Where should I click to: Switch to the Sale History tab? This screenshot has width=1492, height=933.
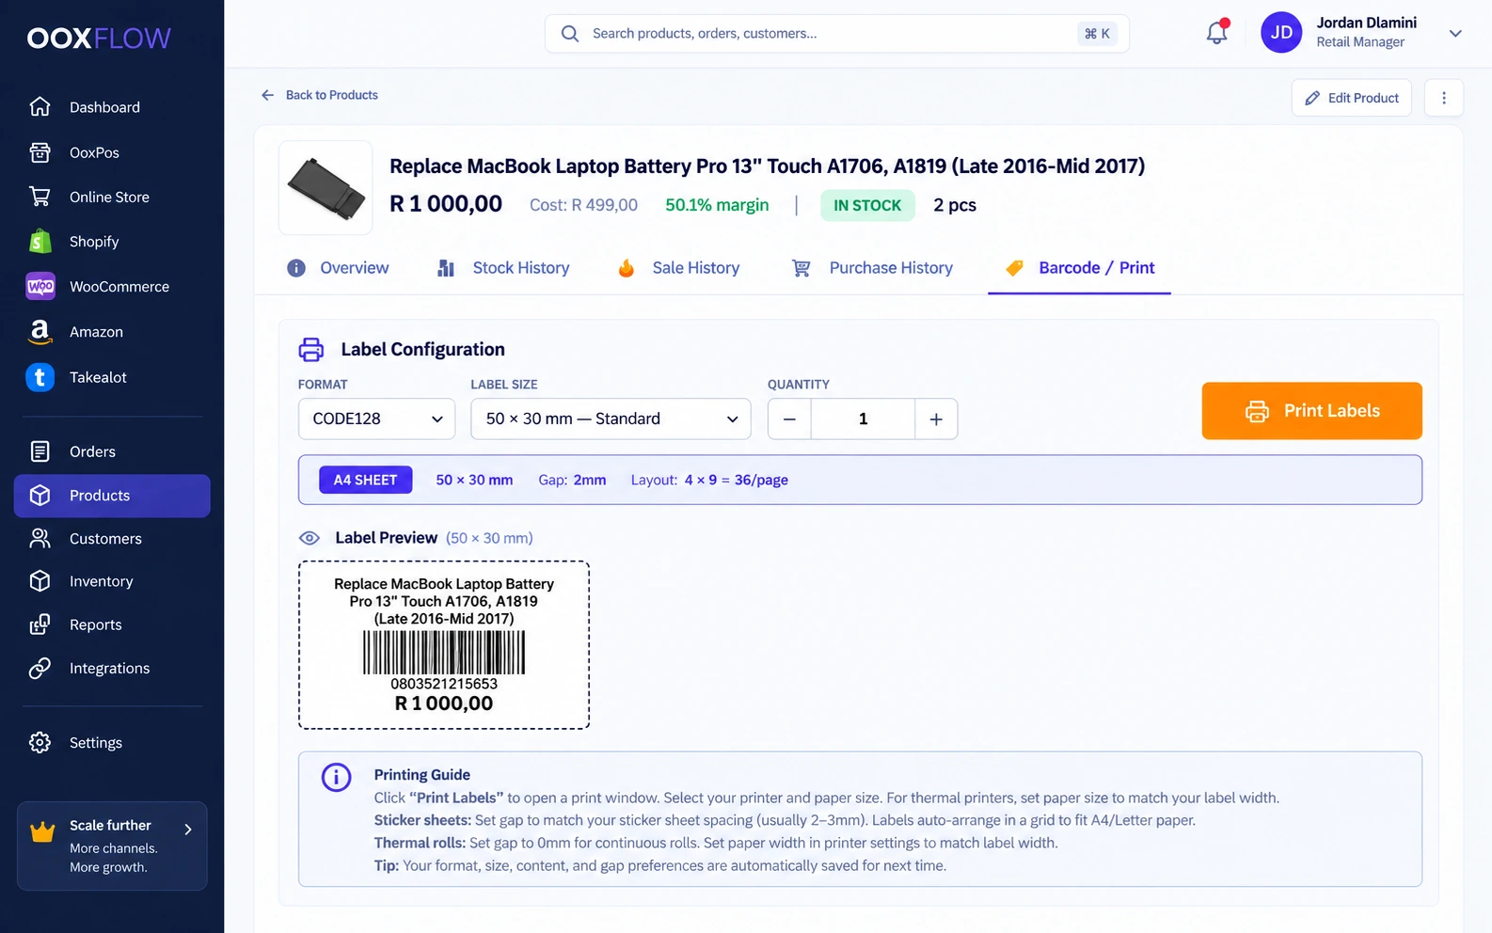pyautogui.click(x=678, y=268)
